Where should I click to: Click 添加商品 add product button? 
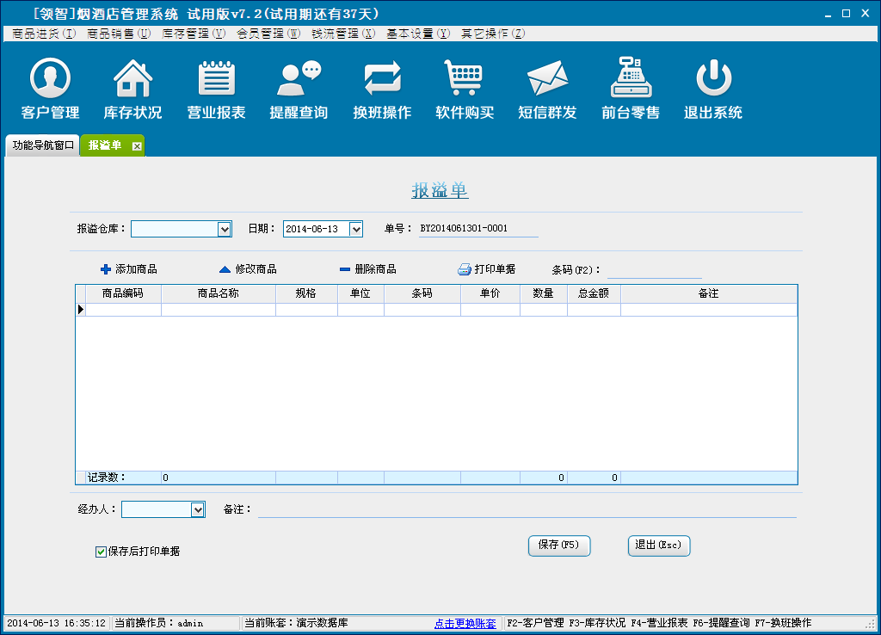coord(129,269)
